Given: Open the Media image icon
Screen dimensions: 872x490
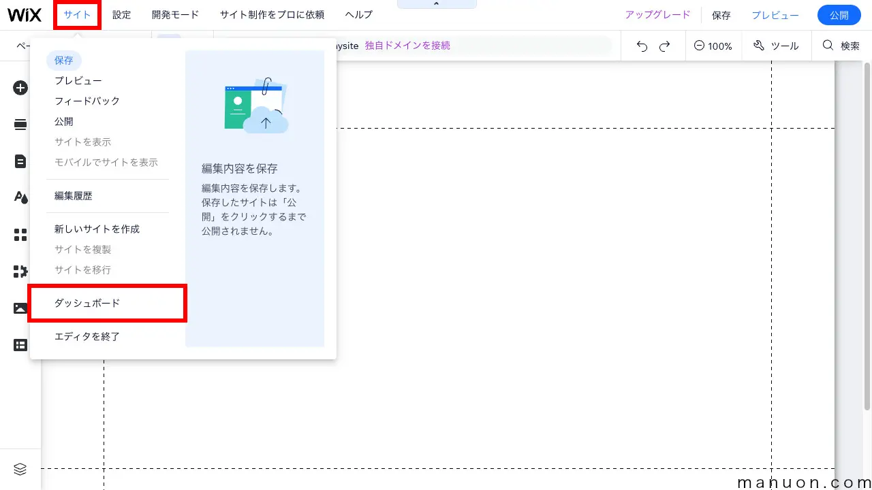Looking at the screenshot, I should pos(20,308).
